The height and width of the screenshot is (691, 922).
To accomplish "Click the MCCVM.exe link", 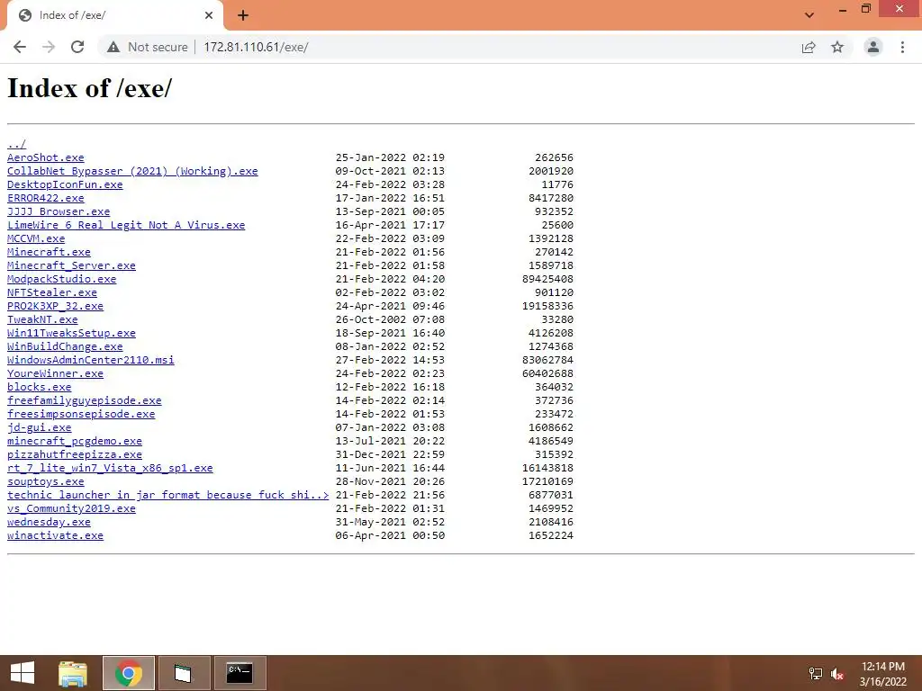I will coord(36,238).
